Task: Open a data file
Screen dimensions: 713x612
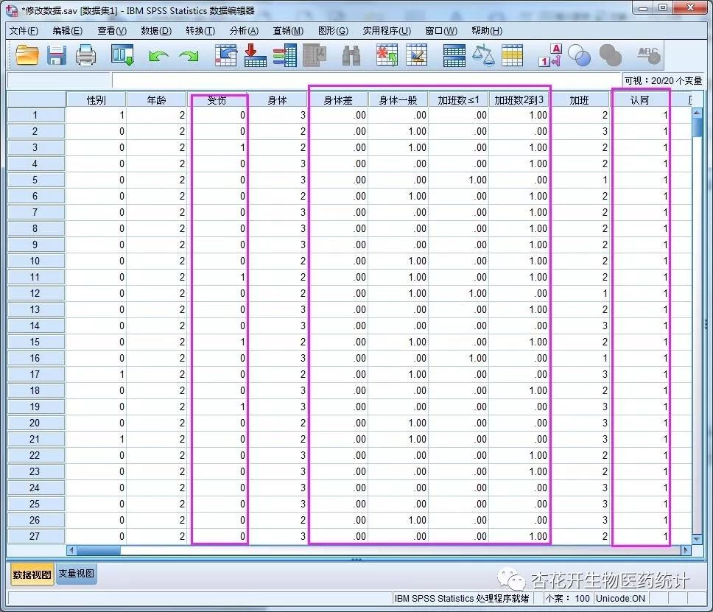Action: pos(27,54)
